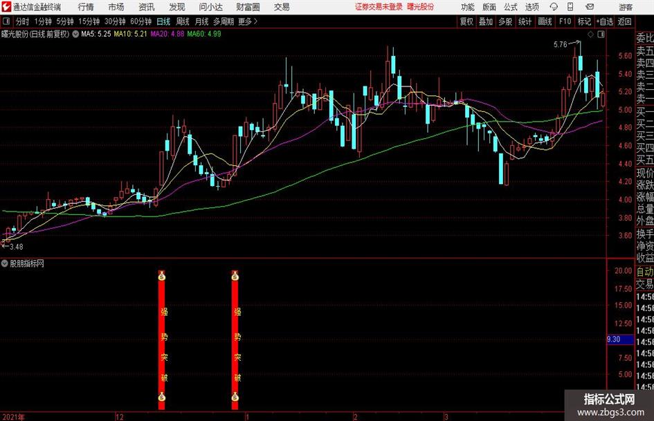Image resolution: width=654 pixels, height=421 pixels.
Task: Open the mail message icon
Action: 590,7
